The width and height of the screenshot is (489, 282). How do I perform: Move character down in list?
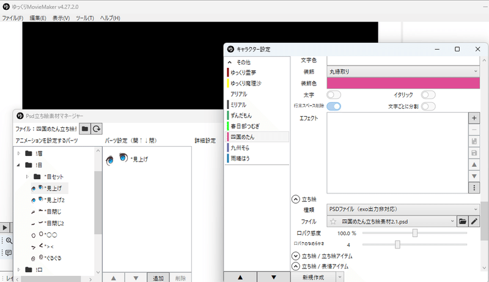pos(273,277)
